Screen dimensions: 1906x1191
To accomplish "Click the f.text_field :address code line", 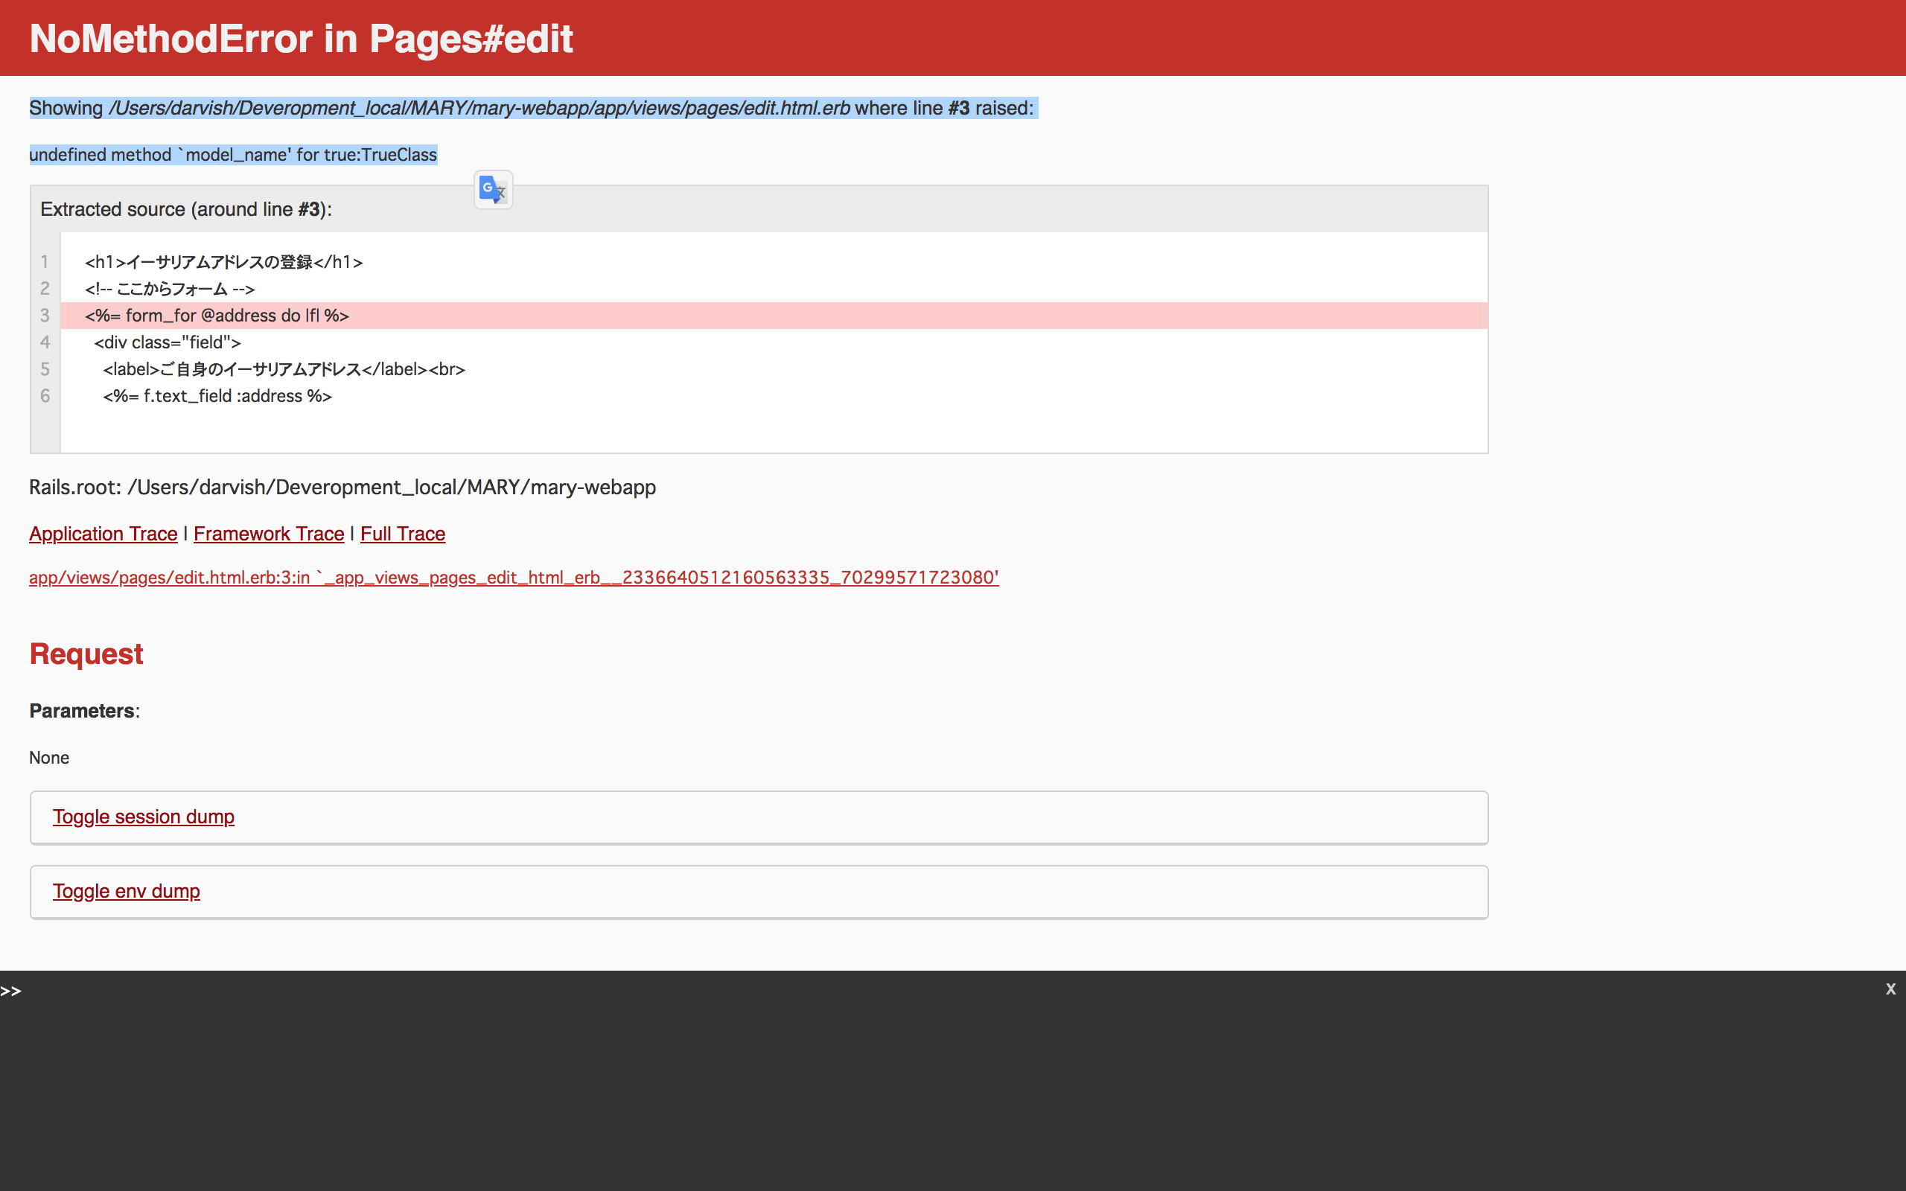I will click(217, 396).
